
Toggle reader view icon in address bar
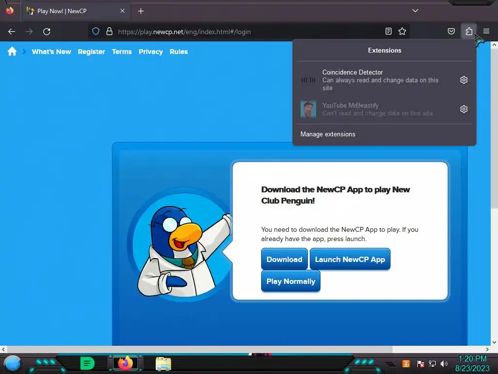[x=389, y=31]
